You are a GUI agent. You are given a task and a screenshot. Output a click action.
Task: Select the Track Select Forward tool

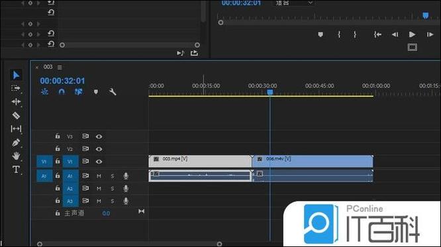coord(16,88)
